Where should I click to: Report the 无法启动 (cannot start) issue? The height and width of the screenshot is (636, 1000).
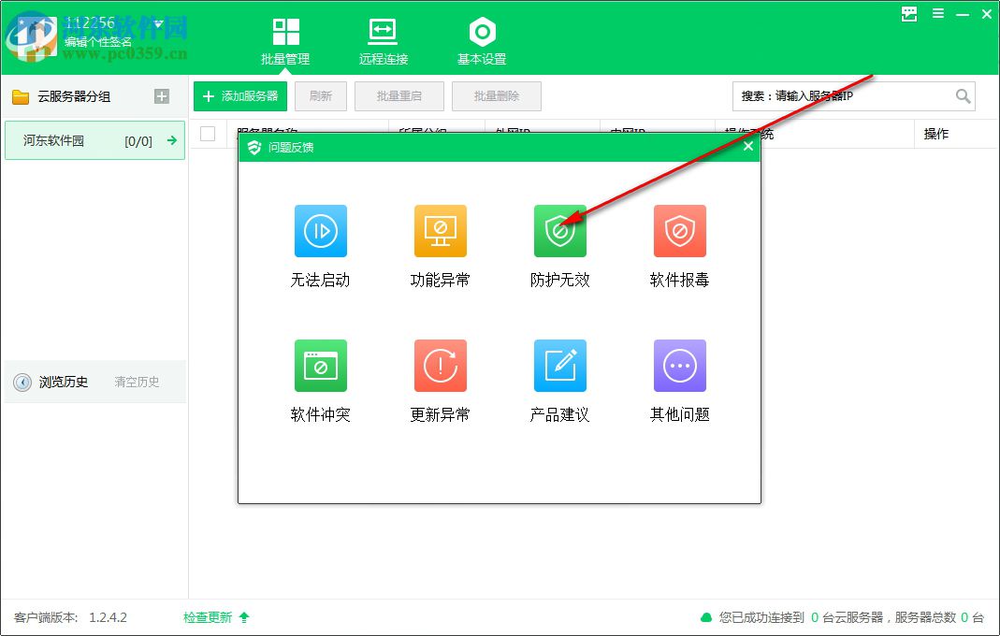321,231
